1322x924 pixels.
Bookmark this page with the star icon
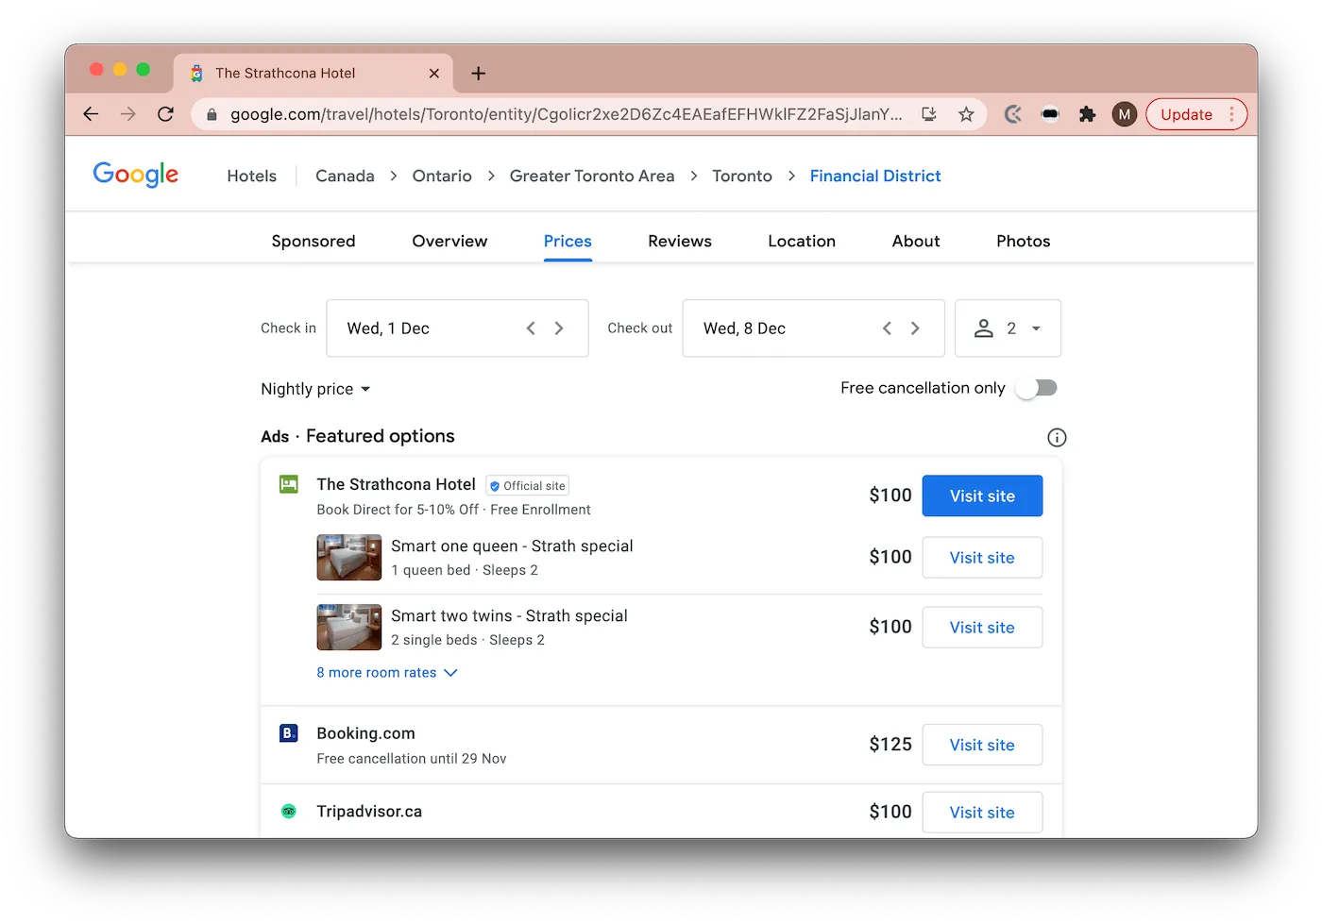point(966,114)
